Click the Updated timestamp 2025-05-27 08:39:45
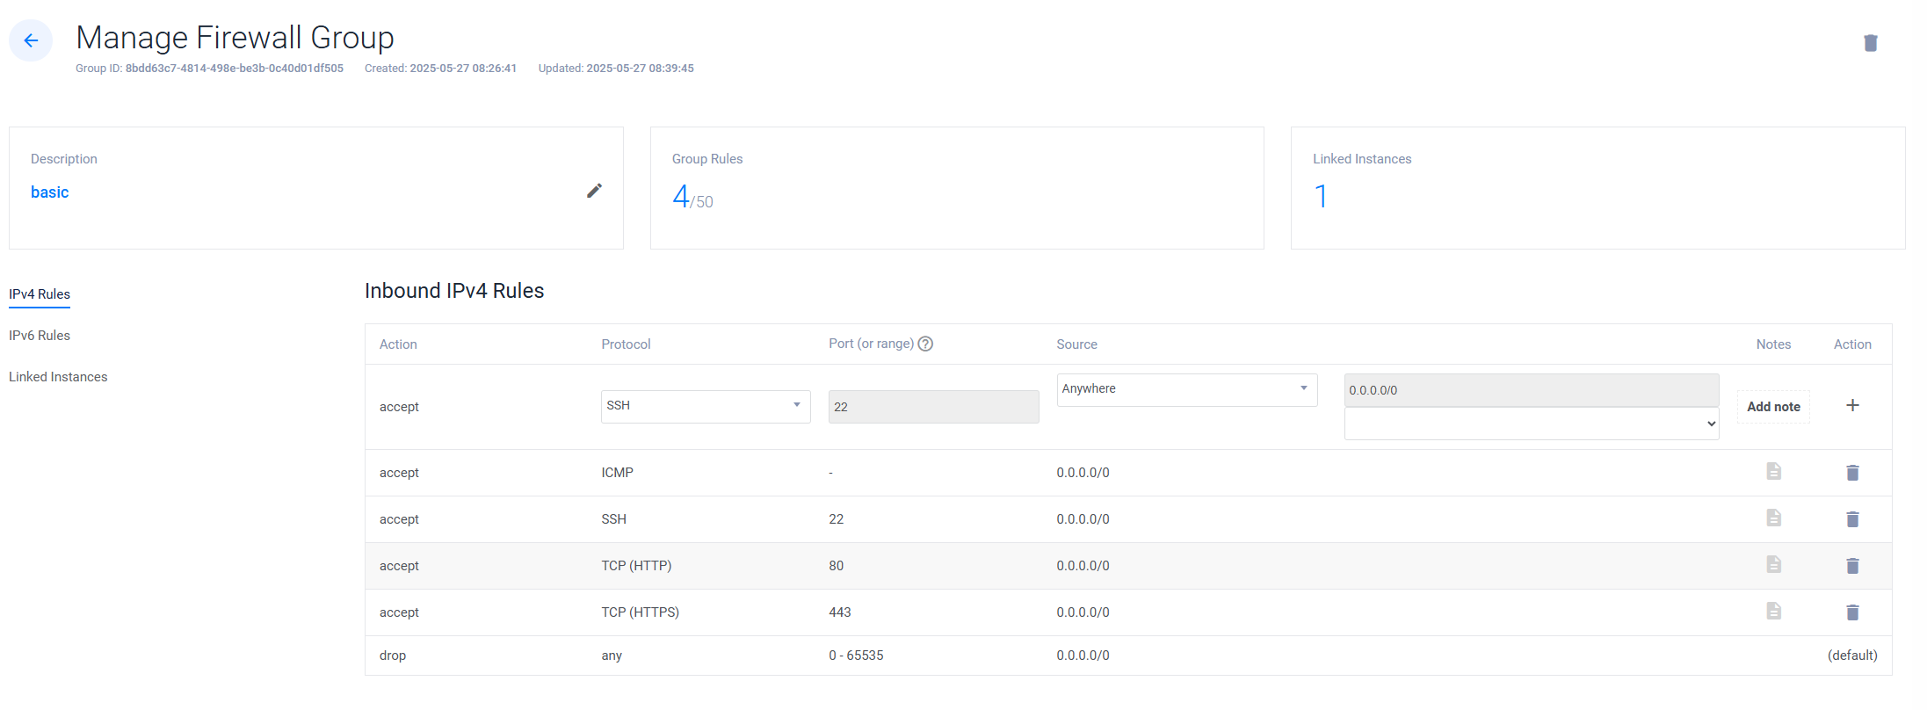This screenshot has height=710, width=1927. click(x=640, y=69)
